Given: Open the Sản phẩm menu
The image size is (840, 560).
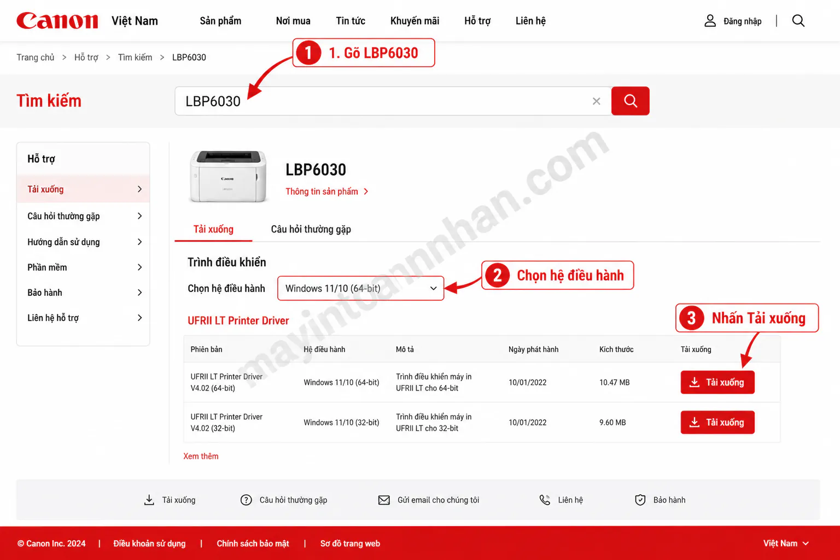Looking at the screenshot, I should (x=220, y=21).
